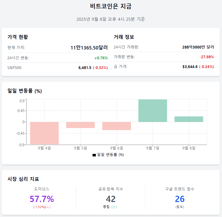
Task: Click the 0.9 y-axis tick label
Action: click(22, 101)
